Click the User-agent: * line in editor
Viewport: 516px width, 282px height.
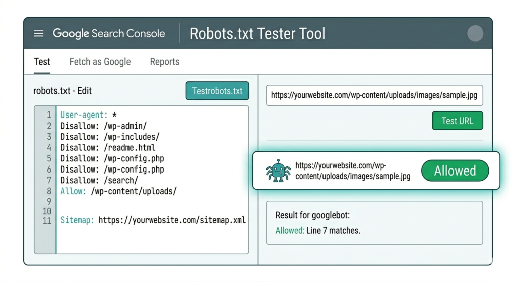(89, 115)
